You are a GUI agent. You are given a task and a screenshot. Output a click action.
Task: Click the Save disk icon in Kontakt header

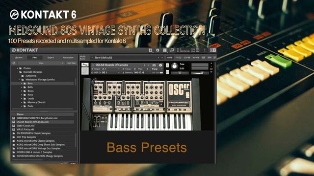(x=151, y=50)
